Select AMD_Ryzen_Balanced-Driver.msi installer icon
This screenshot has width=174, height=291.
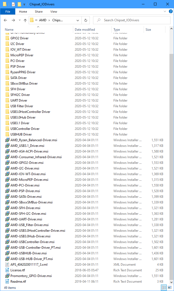[7, 140]
